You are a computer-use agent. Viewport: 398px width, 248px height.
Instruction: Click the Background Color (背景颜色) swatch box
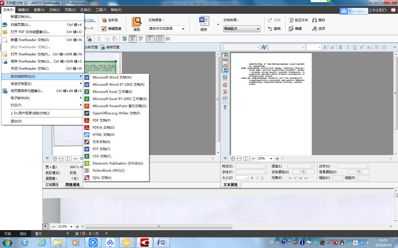359,172
